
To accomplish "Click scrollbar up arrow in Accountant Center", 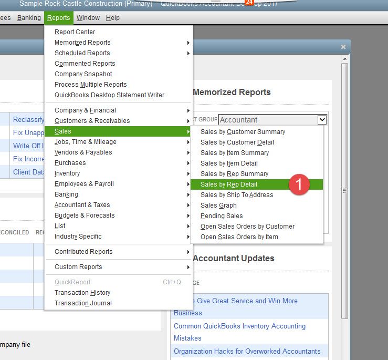I will pyautogui.click(x=345, y=59).
